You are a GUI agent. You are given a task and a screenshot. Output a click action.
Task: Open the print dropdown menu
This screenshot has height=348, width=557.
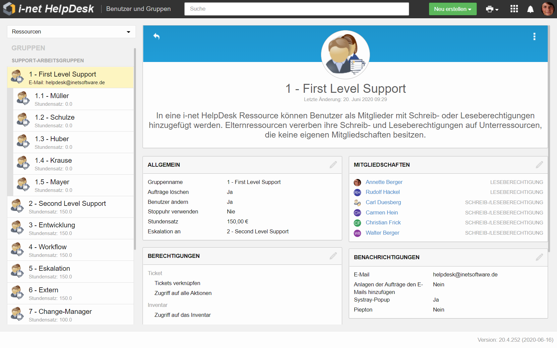click(492, 9)
